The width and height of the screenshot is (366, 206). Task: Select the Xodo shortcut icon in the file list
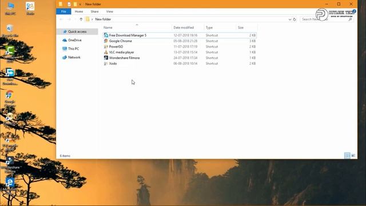(x=106, y=64)
